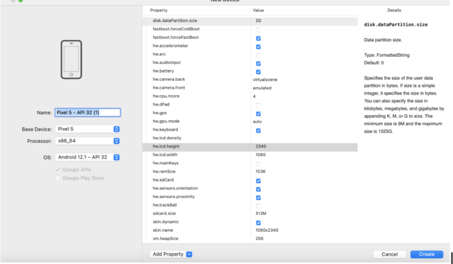
Task: Uncheck the fastboot.forceFastBoot checkbox
Action: (258, 38)
